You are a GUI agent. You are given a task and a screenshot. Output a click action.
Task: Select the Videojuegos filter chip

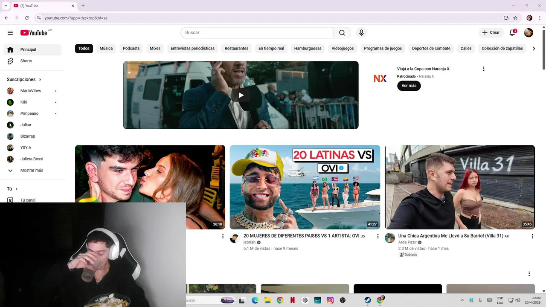343,48
